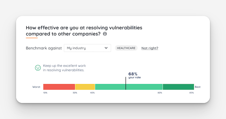Open the Not right? link
226x119 pixels.
click(150, 48)
